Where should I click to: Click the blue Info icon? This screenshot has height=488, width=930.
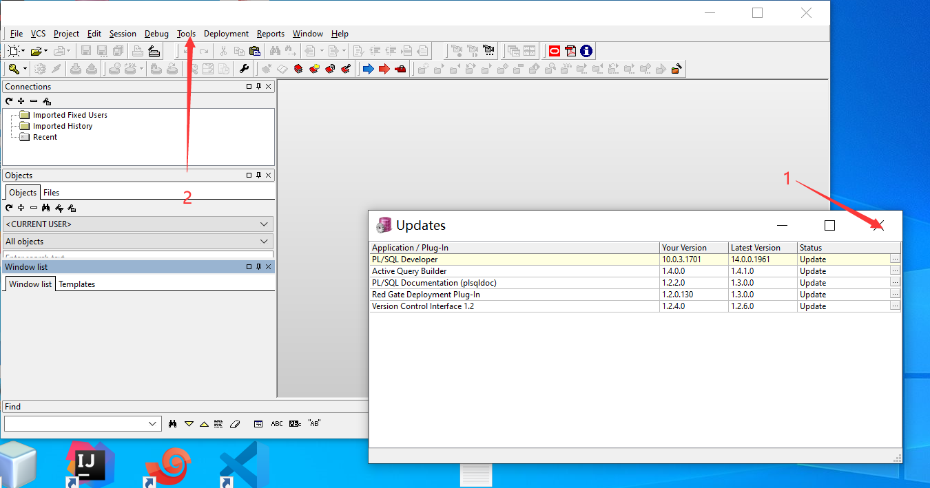coord(586,51)
